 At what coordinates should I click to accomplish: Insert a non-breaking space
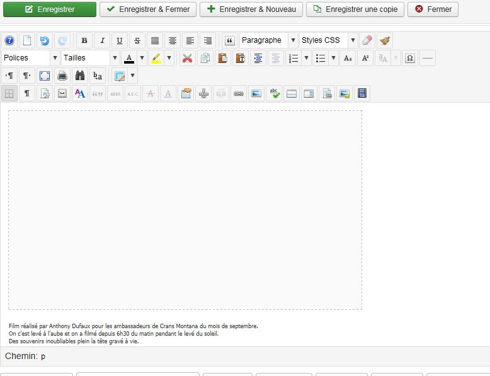tap(62, 93)
